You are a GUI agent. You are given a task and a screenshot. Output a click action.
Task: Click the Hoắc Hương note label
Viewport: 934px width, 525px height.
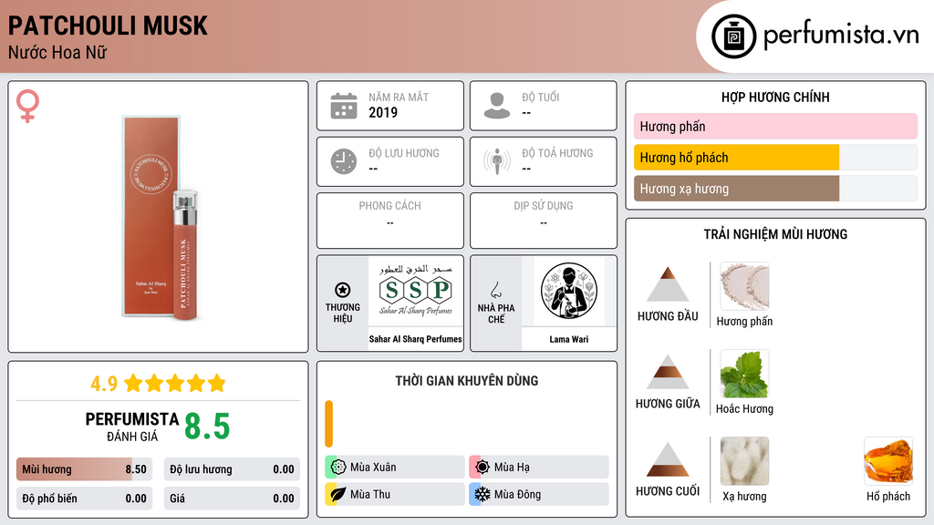click(744, 409)
